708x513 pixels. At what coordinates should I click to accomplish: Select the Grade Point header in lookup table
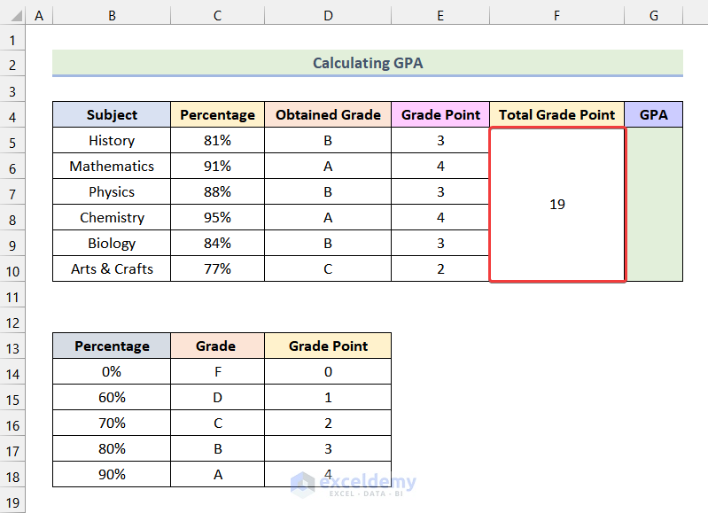[x=328, y=346]
